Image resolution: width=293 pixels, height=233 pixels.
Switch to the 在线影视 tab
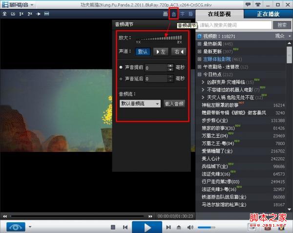pos(219,14)
